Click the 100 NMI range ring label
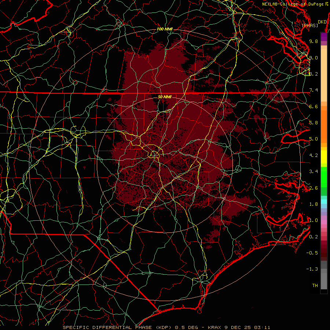Viewport: 330px width, 330px height. [165, 29]
